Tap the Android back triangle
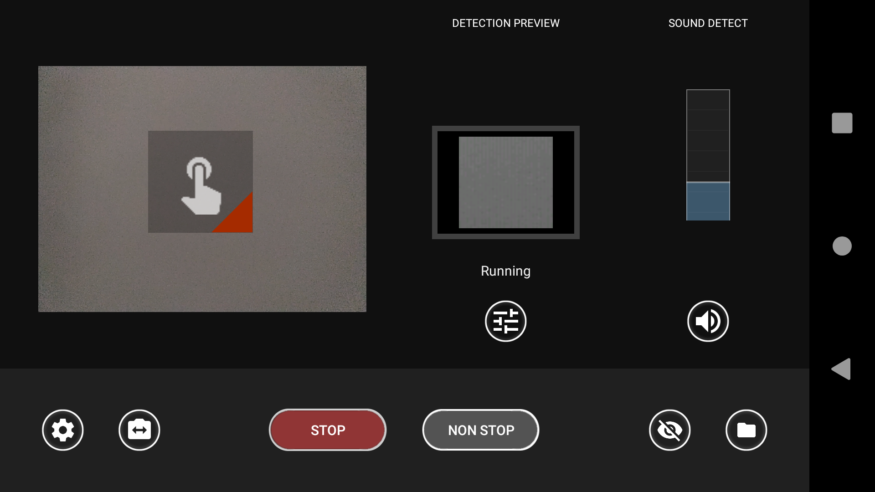Screen dimensions: 875x492 pyautogui.click(x=841, y=369)
